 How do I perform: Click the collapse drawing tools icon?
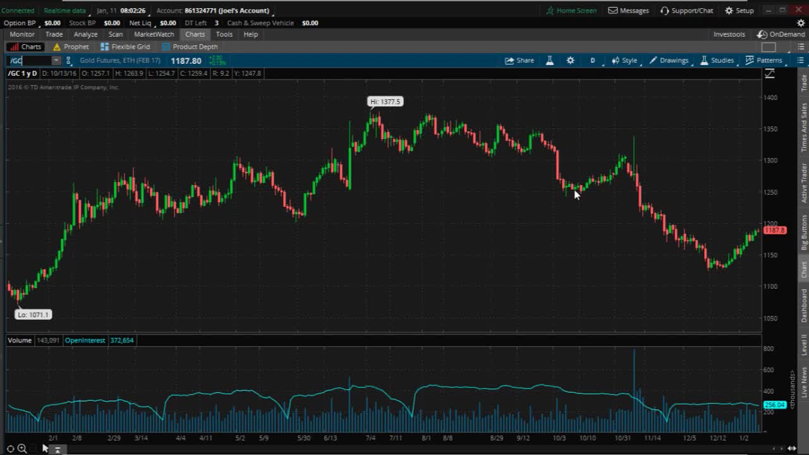[57, 449]
